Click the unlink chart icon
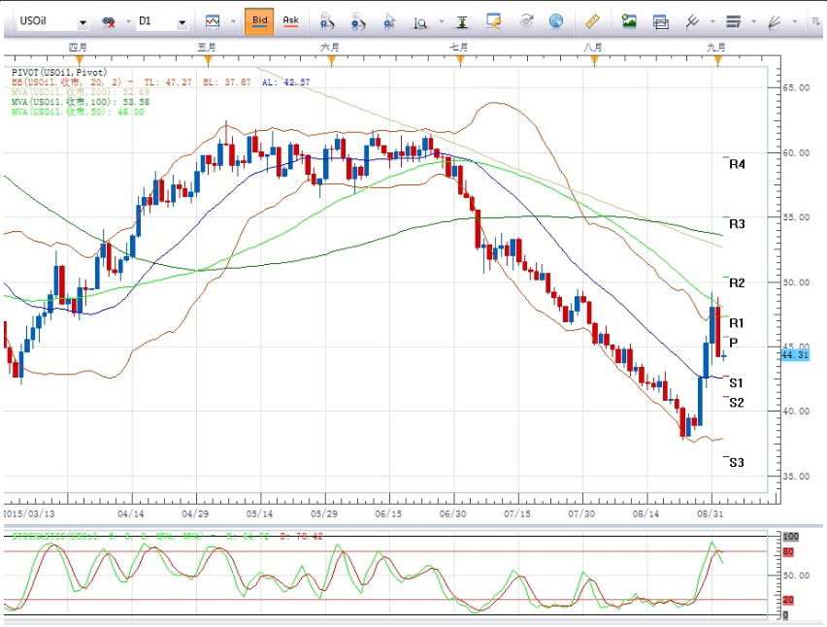Image resolution: width=827 pixels, height=627 pixels. 109,22
